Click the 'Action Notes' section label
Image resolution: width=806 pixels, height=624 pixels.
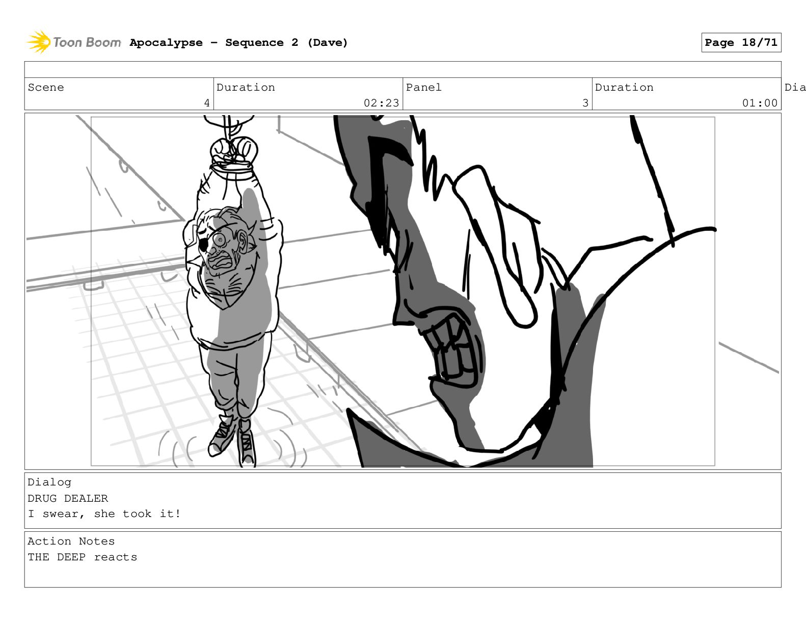click(x=71, y=541)
